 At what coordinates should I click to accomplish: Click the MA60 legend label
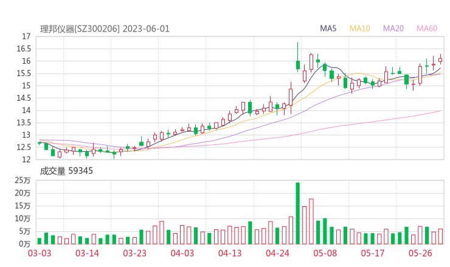tap(427, 29)
